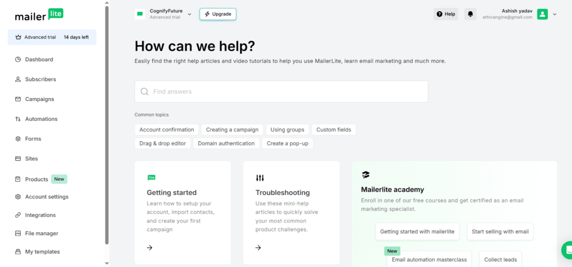Click the MailerLite logo
Viewport: 572px width, 267px height.
click(39, 15)
